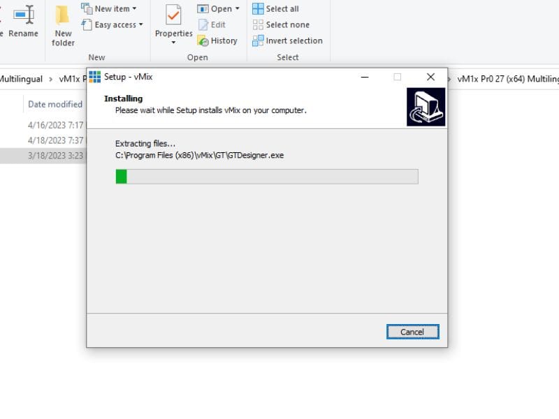Create a New folder from the ribbon

click(63, 26)
